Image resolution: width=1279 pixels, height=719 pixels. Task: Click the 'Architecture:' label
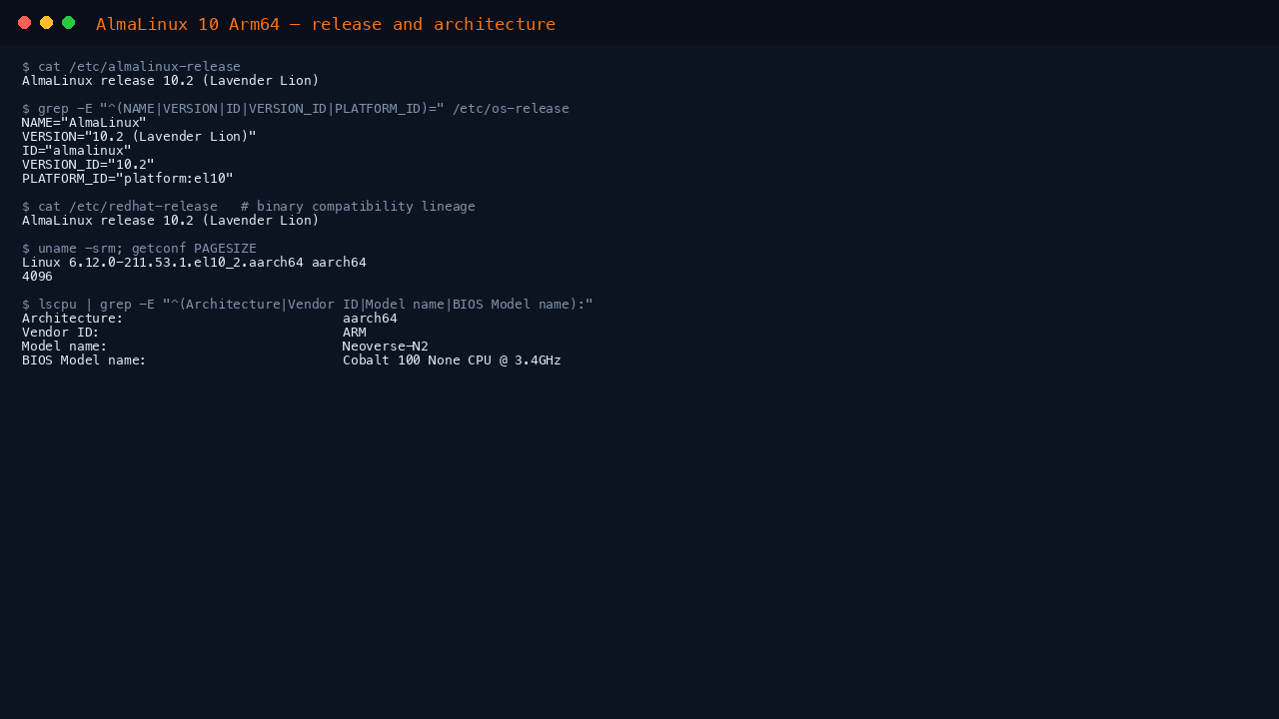tap(73, 319)
